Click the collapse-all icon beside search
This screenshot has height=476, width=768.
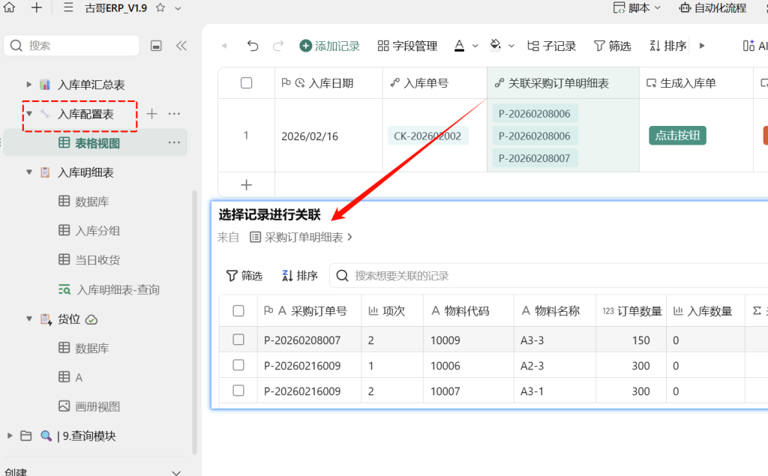tap(156, 46)
